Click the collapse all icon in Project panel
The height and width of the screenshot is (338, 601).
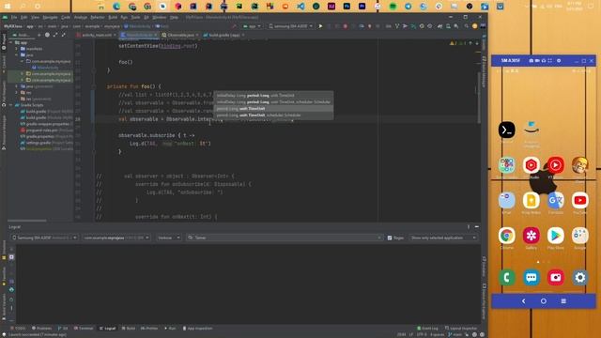tap(63, 35)
